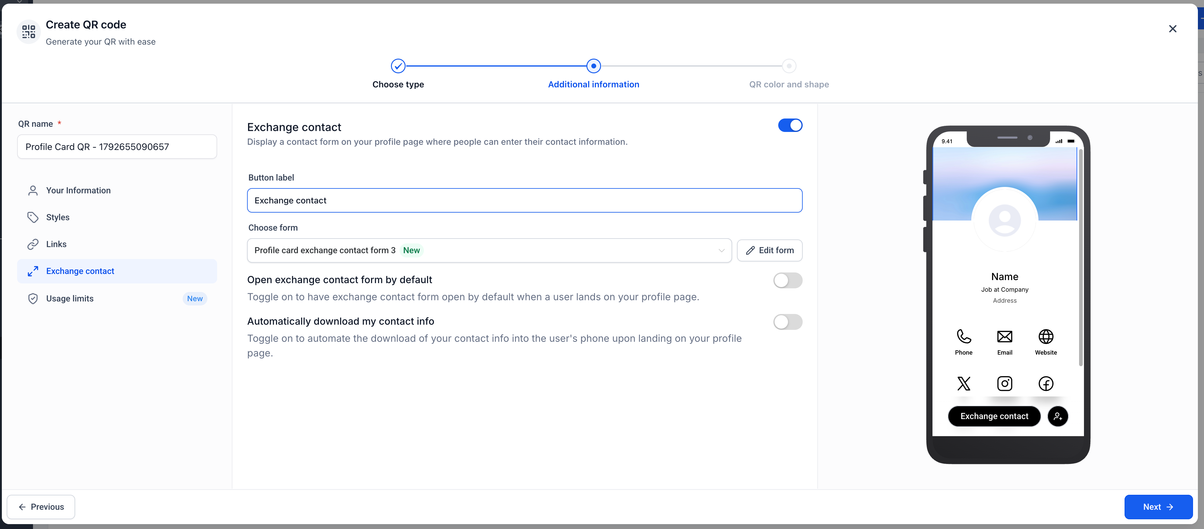Click the avatar placeholder in phone preview
Viewport: 1204px width, 529px height.
click(1005, 220)
